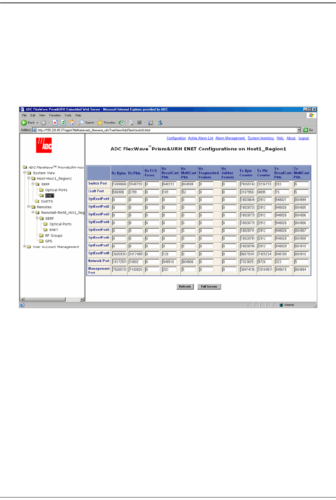Collapse the System View tree node
The image size is (336, 500).
tap(24, 173)
